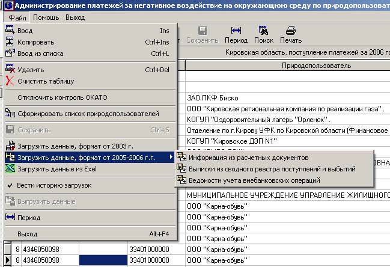Open Поиск binoculars tool in toolbar
390x267 pixels.
coord(263,35)
